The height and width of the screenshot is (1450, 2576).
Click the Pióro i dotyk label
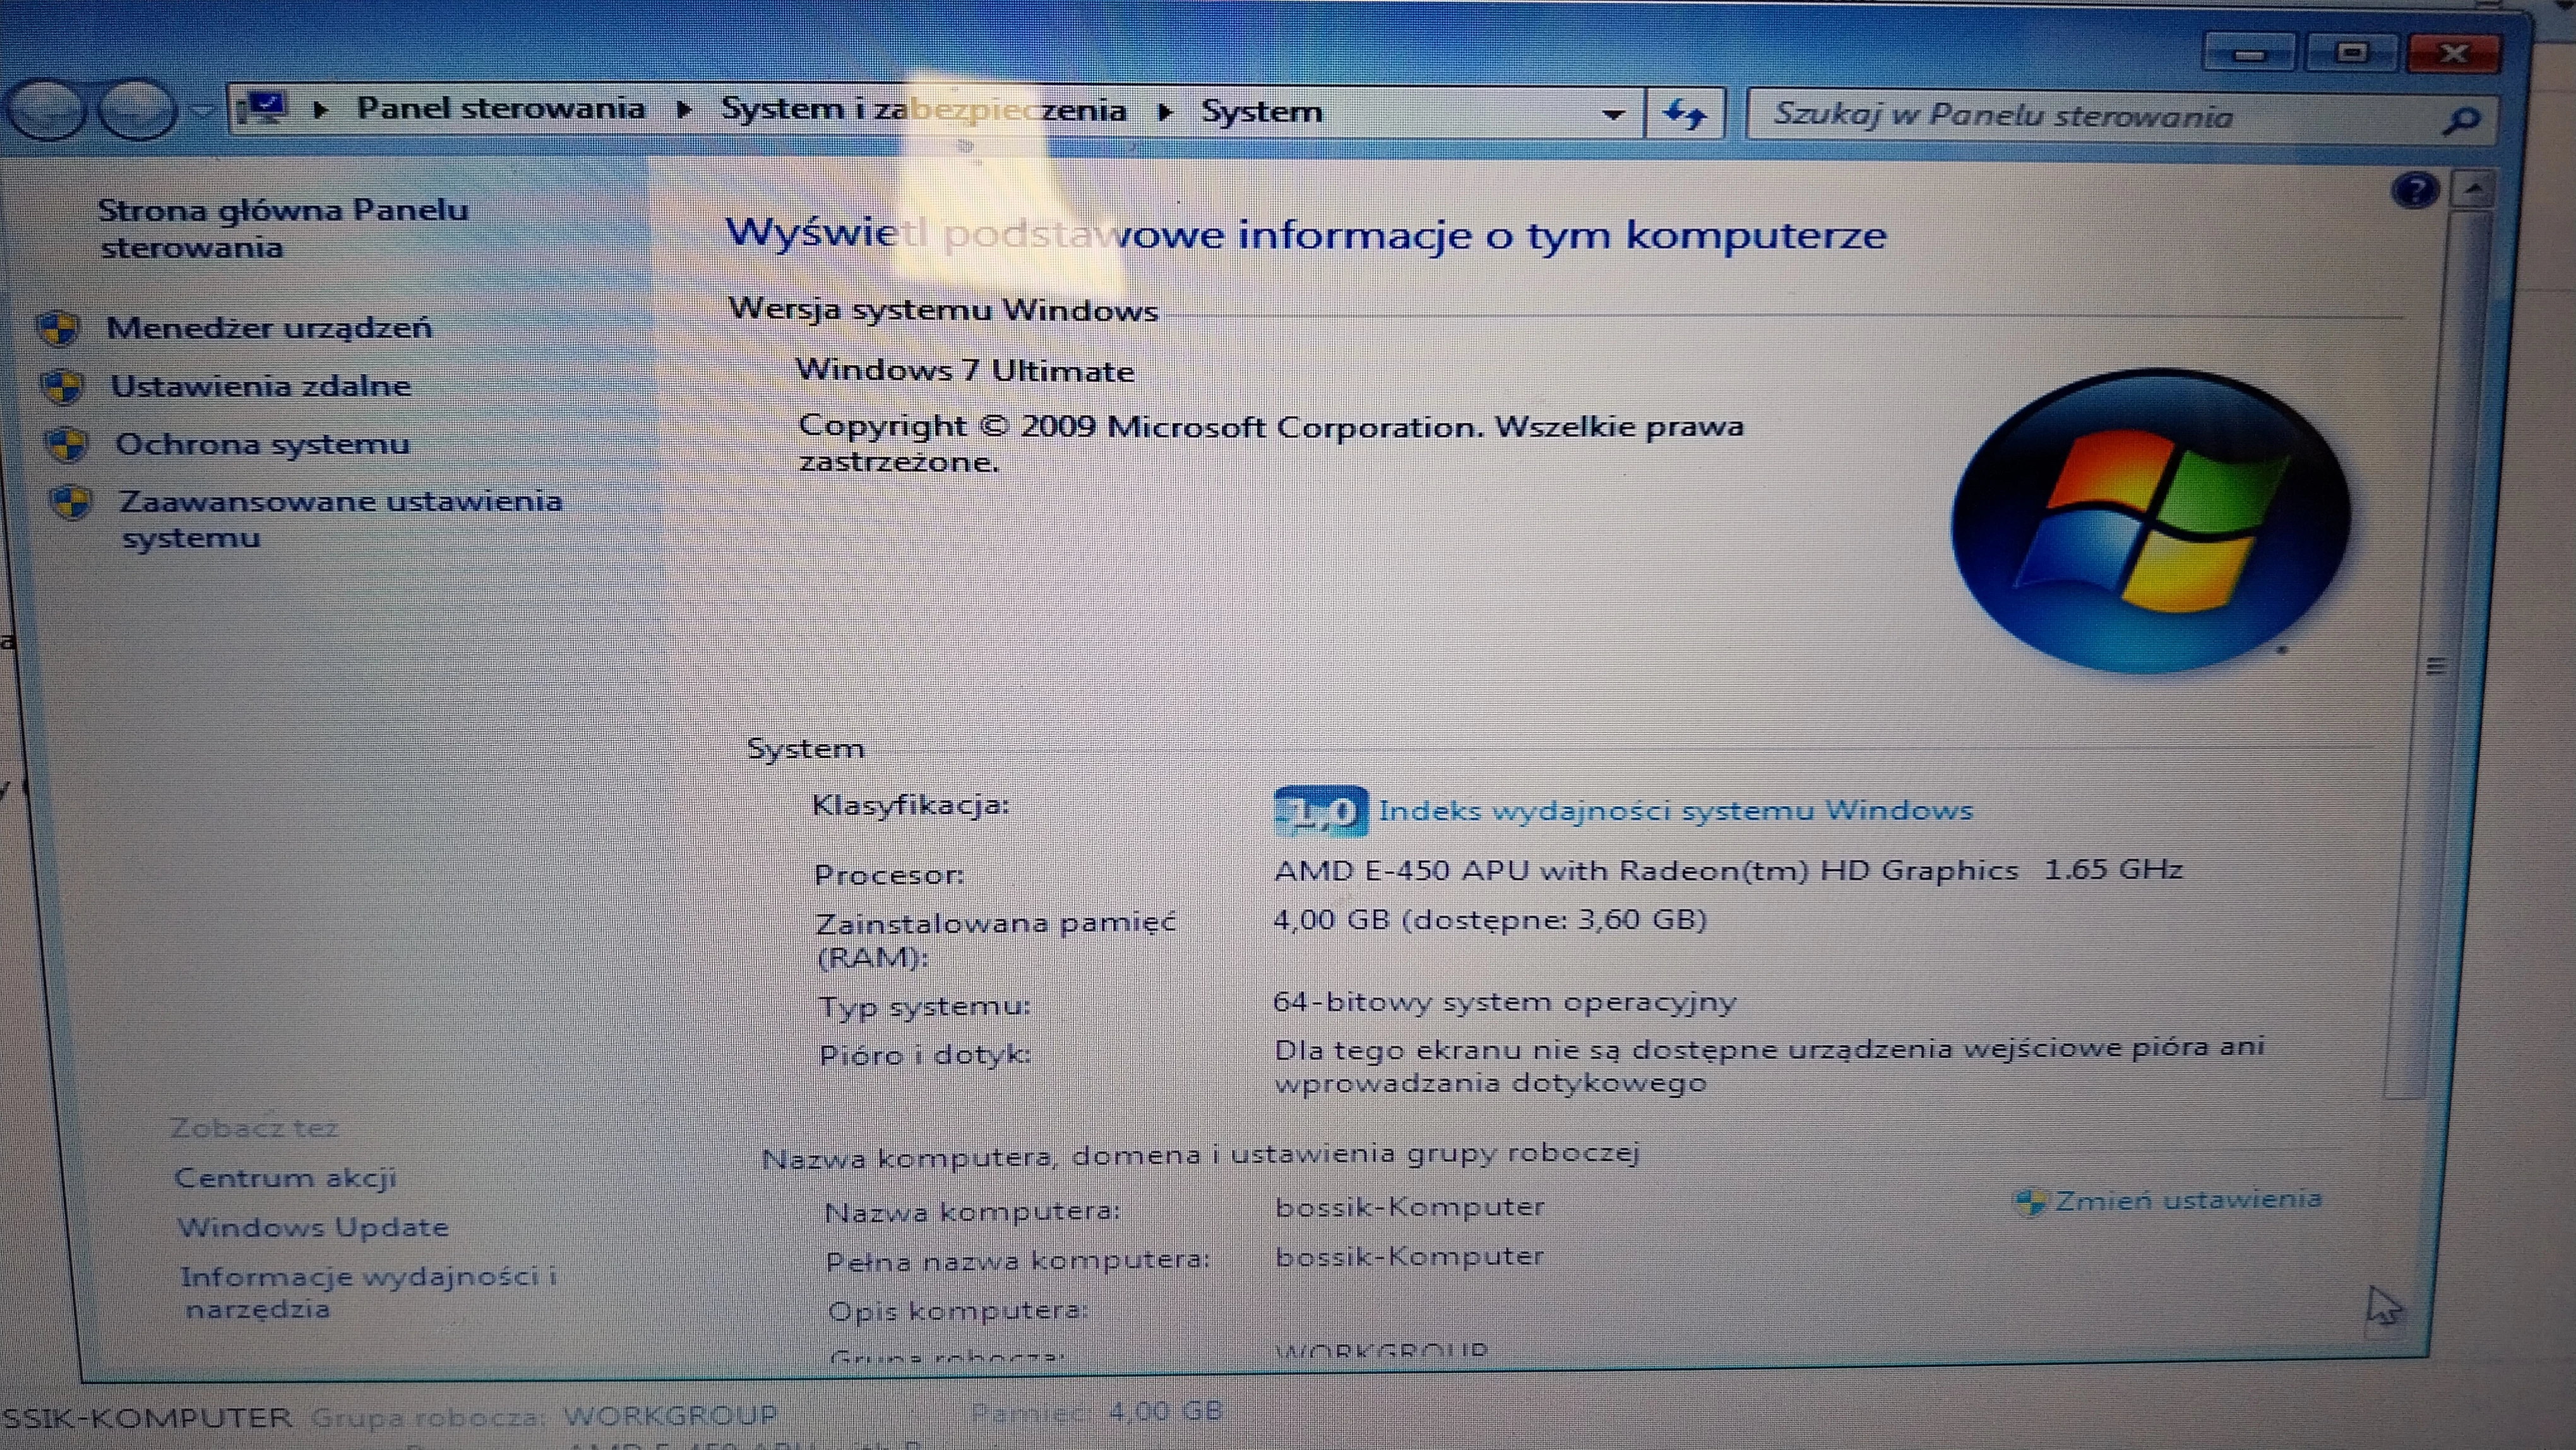click(x=924, y=1054)
